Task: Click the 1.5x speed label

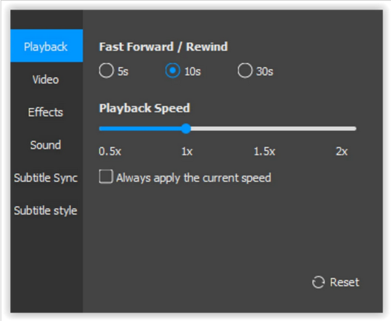Action: (x=265, y=151)
